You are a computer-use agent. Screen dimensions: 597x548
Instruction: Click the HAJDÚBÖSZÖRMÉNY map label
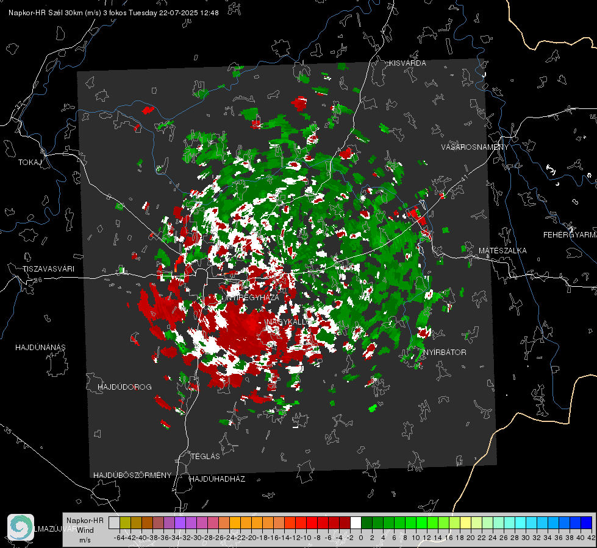click(132, 476)
